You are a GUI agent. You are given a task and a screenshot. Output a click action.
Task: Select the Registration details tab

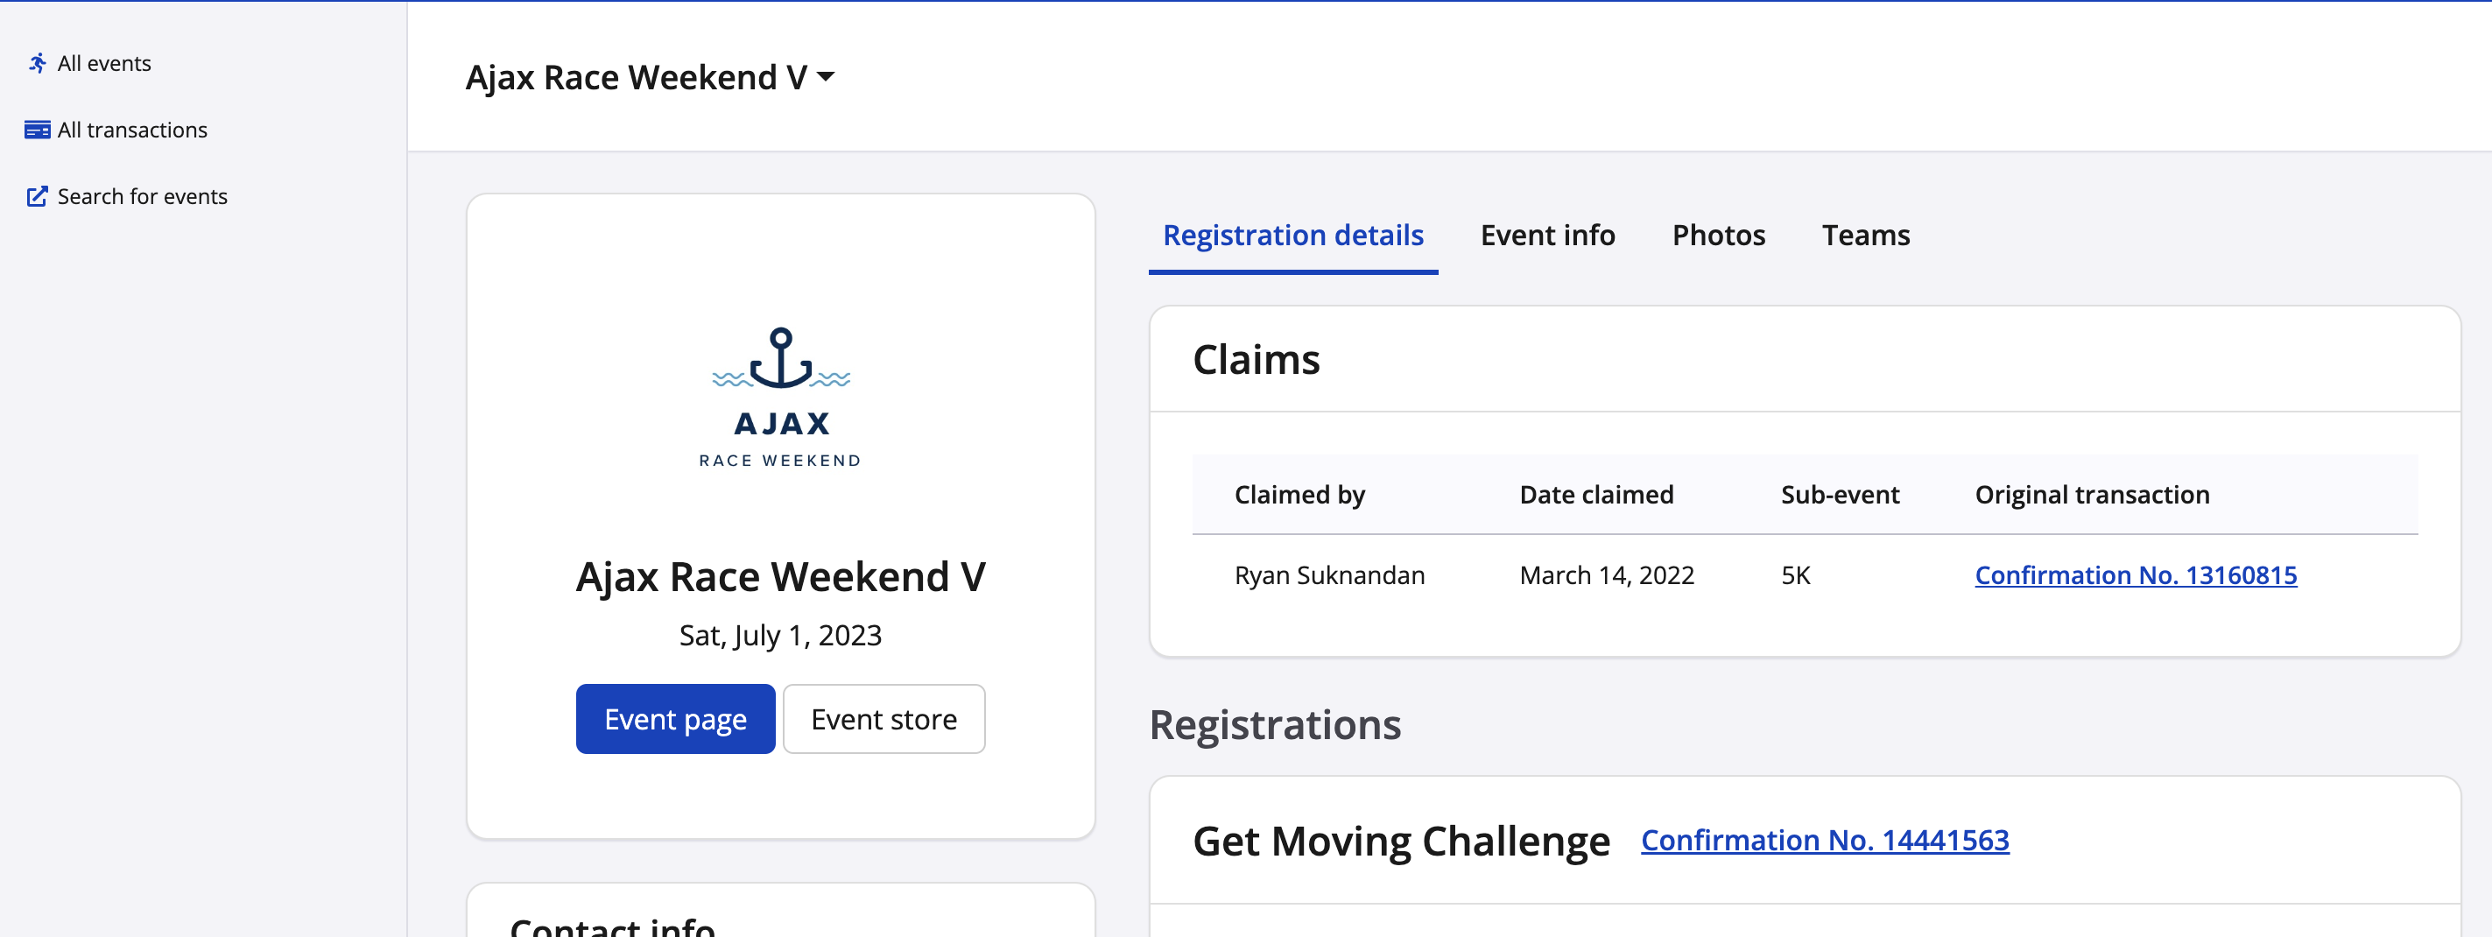1292,236
